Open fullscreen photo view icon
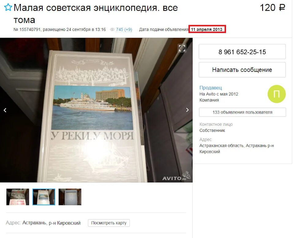Screen dimensions: 294x238 [182, 48]
